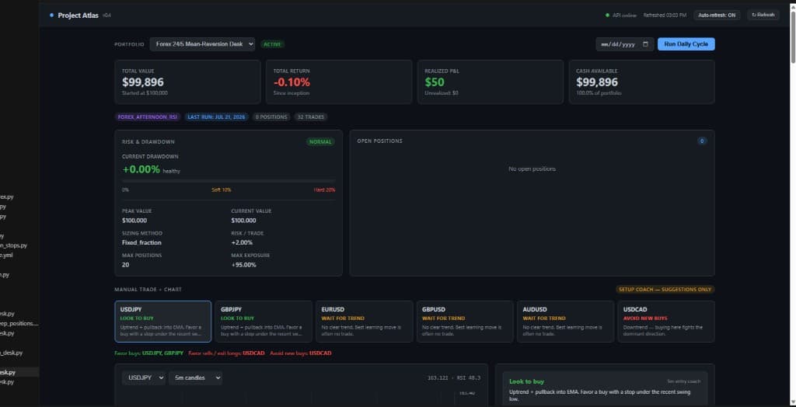
Task: Click the green API online status dot
Action: [x=607, y=16]
